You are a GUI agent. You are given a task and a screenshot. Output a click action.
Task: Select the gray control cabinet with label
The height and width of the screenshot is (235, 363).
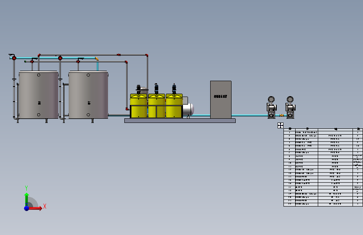click(221, 100)
